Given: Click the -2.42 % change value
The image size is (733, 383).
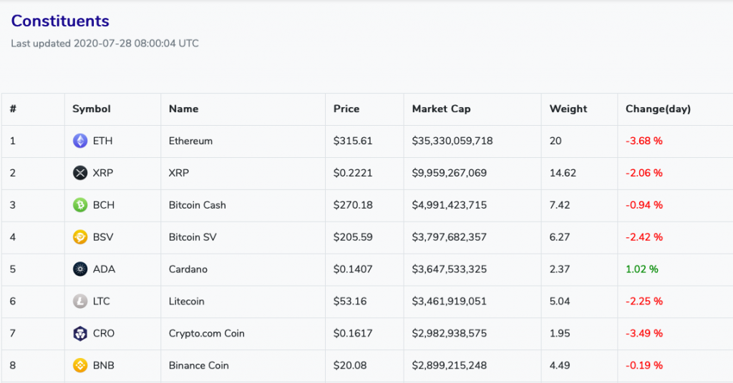Looking at the screenshot, I should [644, 237].
